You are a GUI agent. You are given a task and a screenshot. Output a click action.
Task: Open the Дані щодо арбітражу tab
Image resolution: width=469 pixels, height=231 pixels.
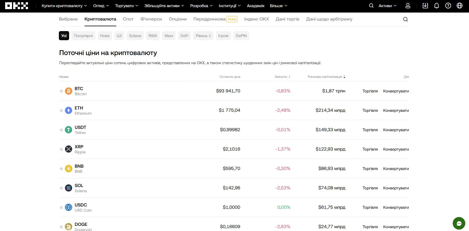329,19
